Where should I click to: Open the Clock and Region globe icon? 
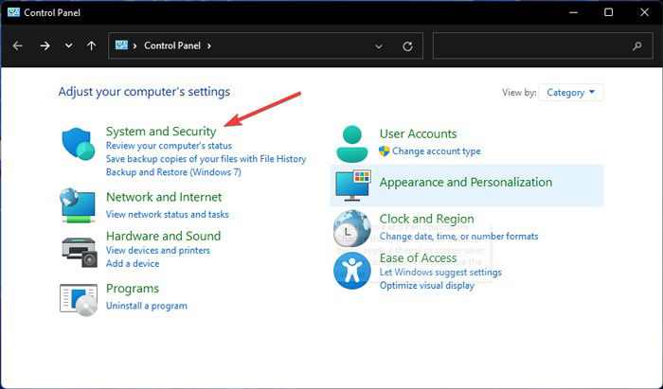(351, 228)
